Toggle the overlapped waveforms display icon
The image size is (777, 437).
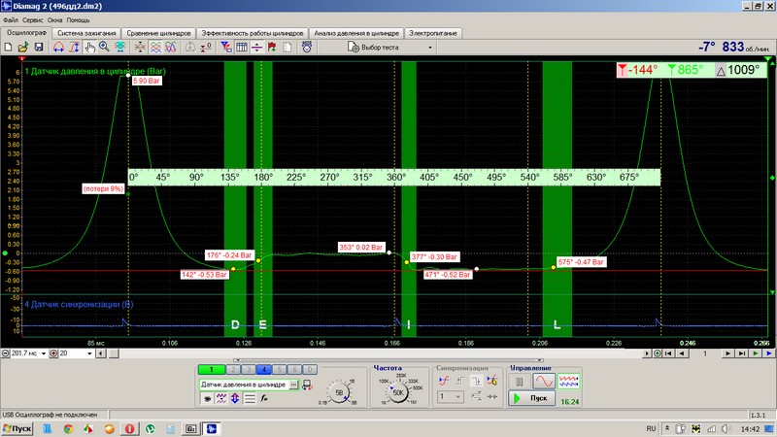coord(171,47)
